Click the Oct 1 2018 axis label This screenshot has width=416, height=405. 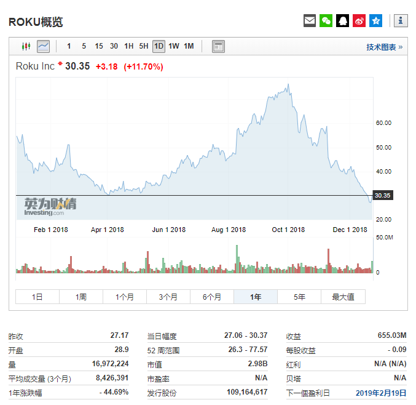(288, 230)
